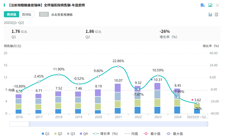Image resolution: width=226 pixels, height=139 pixels.
Task: Toggle 最小值 marker legend item
Action: coord(152,134)
